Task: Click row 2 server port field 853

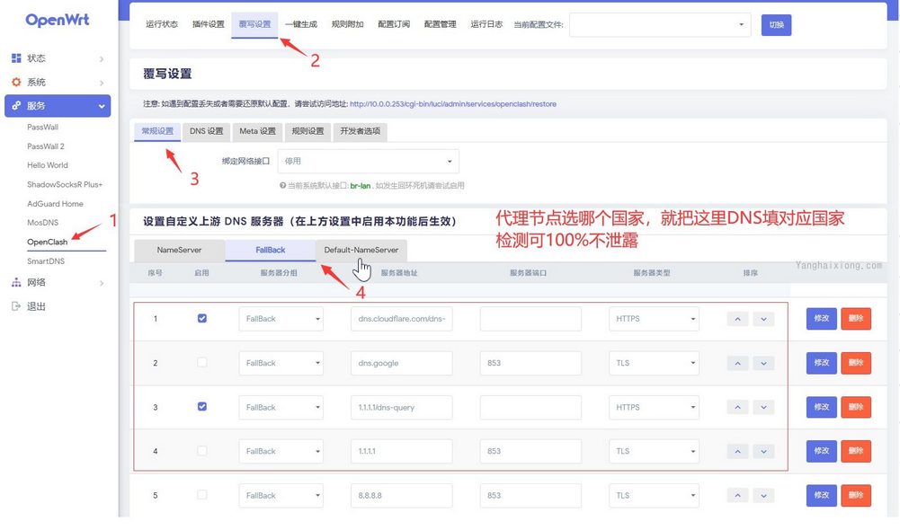Action: point(530,363)
